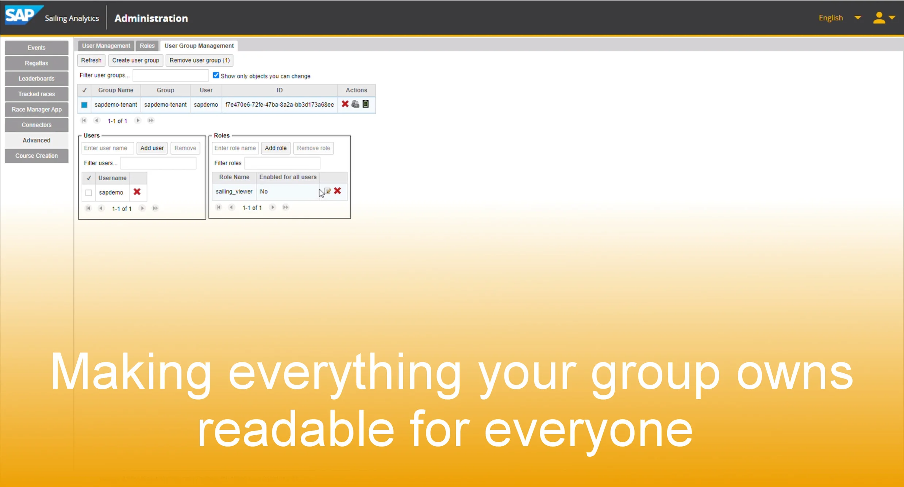Uncheck 'Show only objects you can change'
904x487 pixels.
(x=216, y=75)
